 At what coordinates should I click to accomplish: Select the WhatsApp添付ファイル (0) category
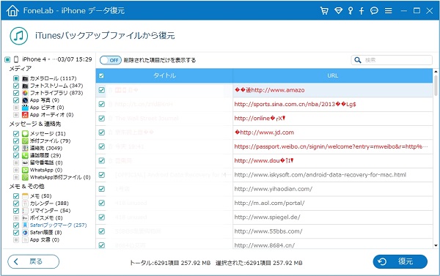tap(60, 177)
